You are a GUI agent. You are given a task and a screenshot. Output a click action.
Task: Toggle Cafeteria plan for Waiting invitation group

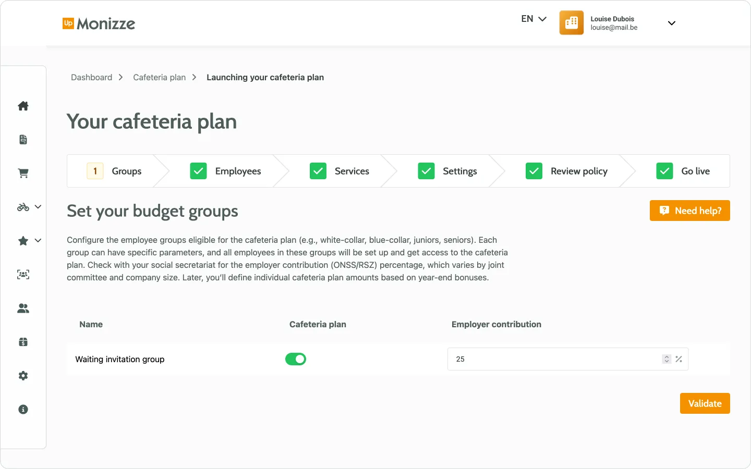pyautogui.click(x=296, y=359)
